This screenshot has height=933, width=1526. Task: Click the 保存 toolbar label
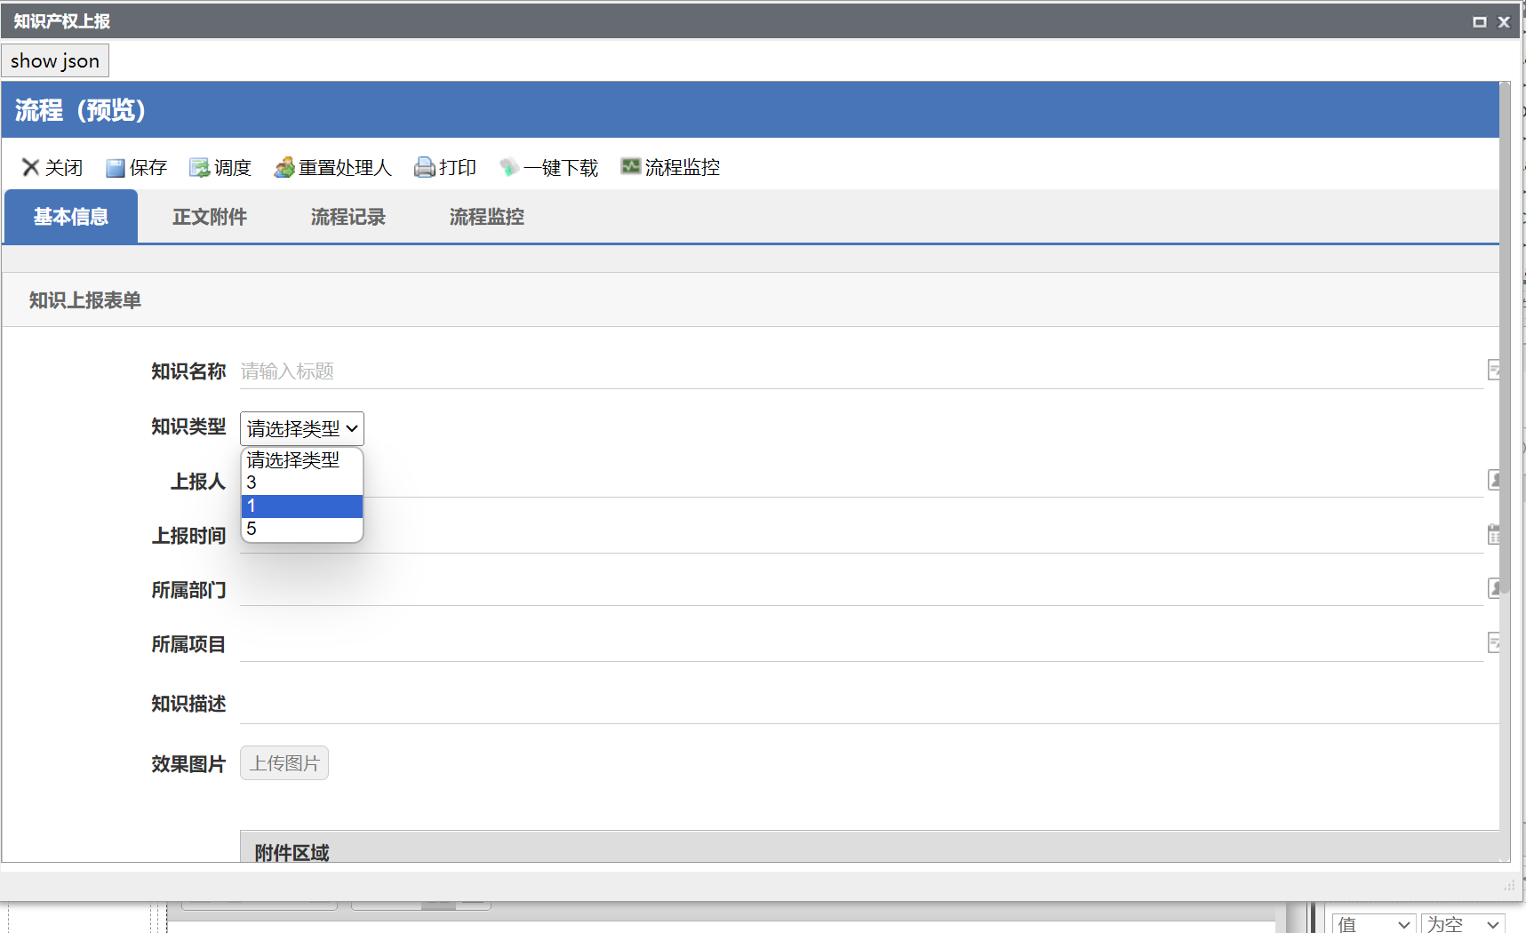148,168
